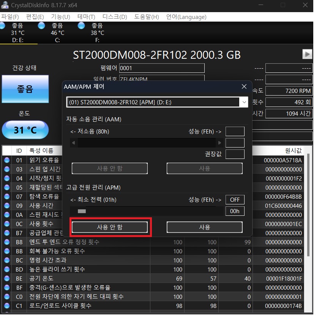
Task: Open the 도움말(H) menu
Action: click(x=147, y=17)
